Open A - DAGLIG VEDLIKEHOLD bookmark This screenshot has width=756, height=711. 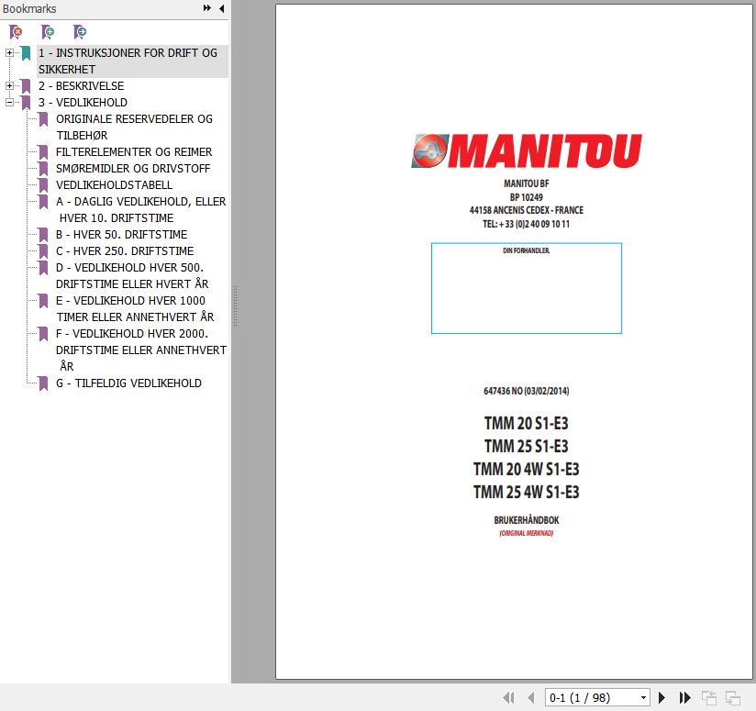[x=140, y=209]
